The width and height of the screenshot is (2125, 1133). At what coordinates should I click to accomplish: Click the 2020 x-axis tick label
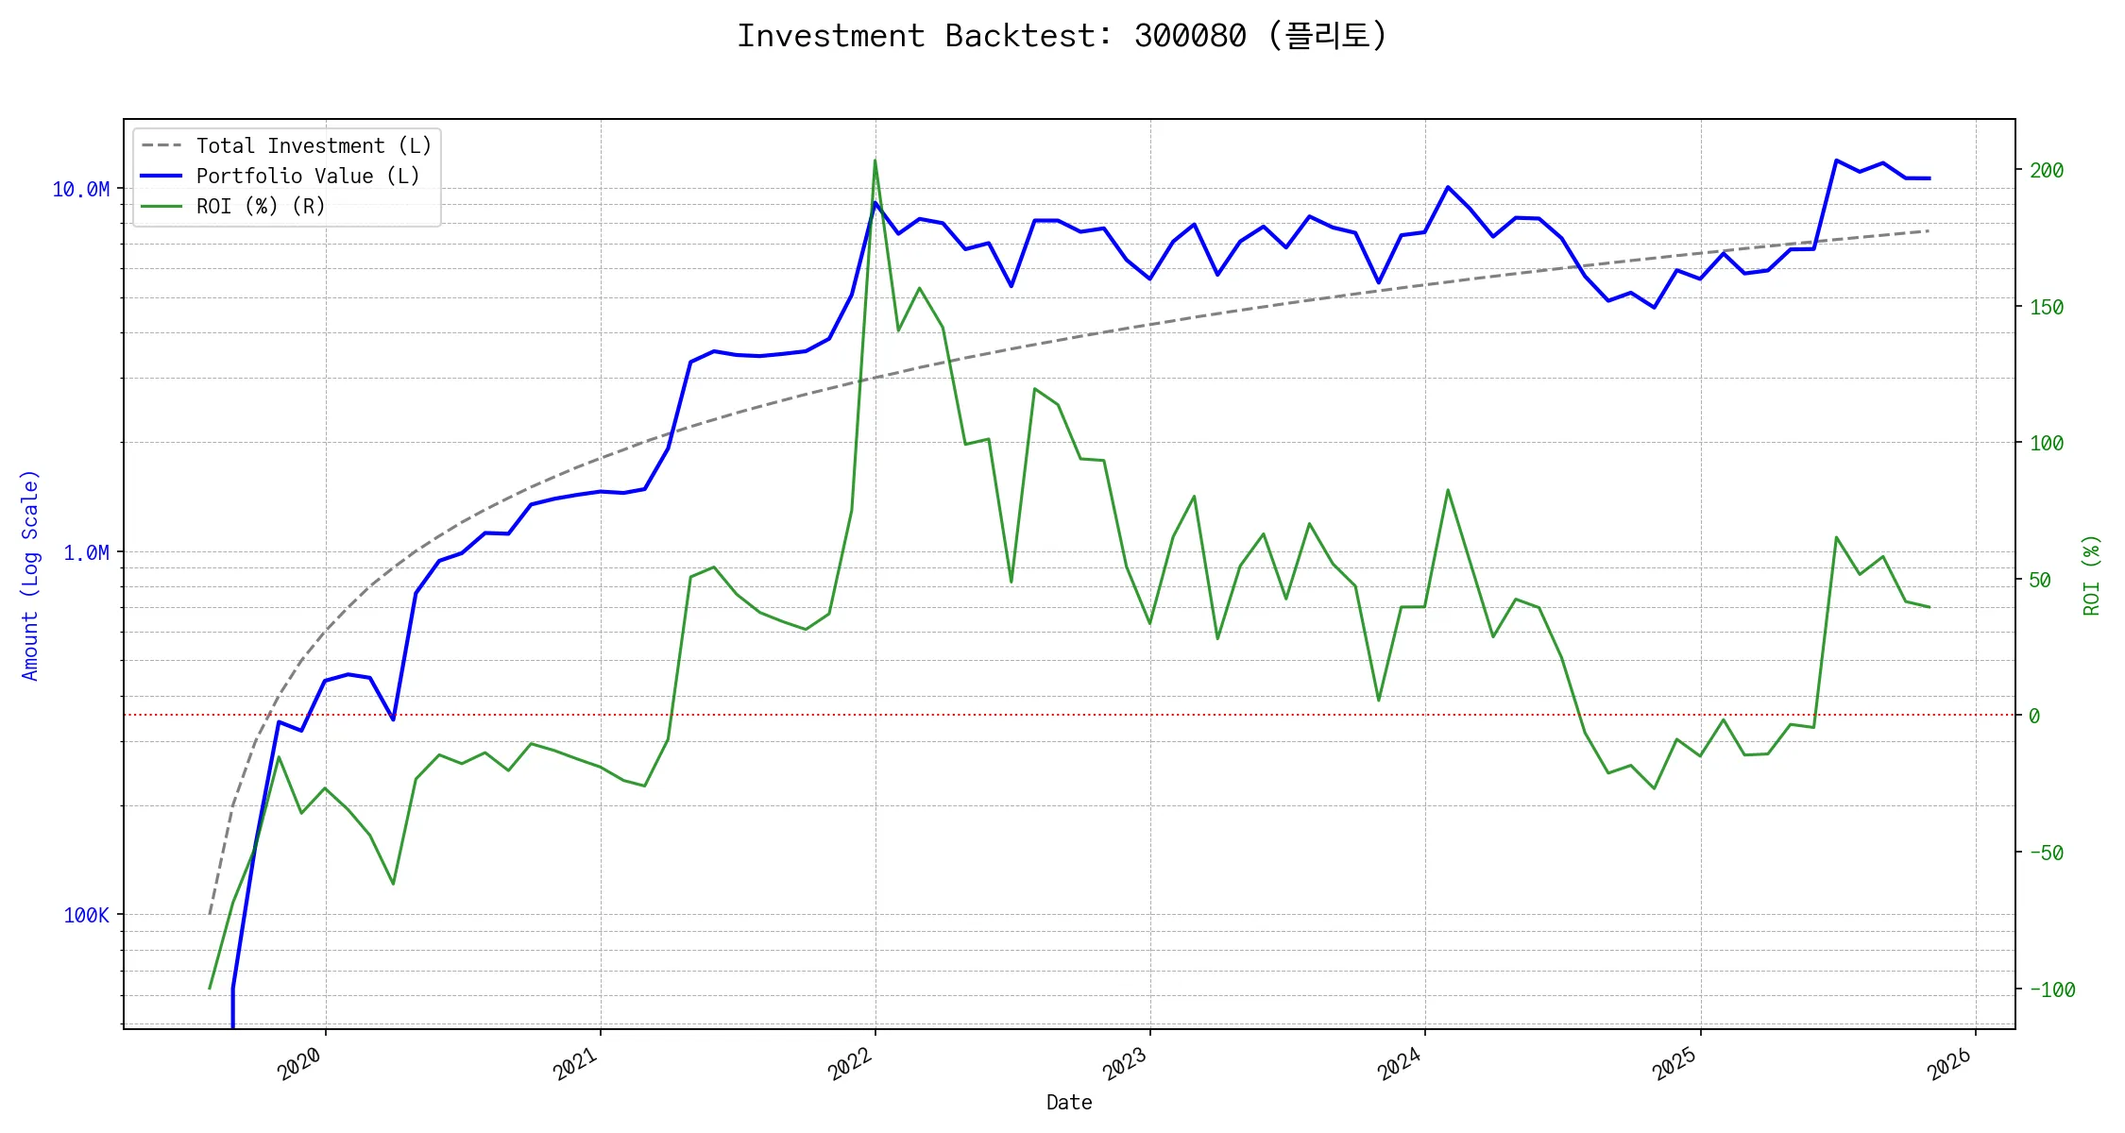[300, 1063]
